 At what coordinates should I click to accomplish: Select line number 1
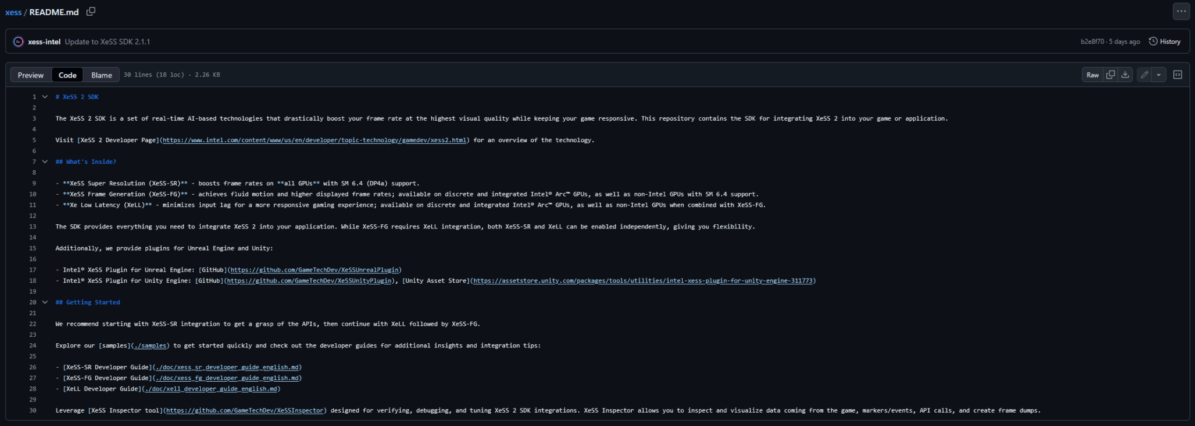pyautogui.click(x=34, y=97)
